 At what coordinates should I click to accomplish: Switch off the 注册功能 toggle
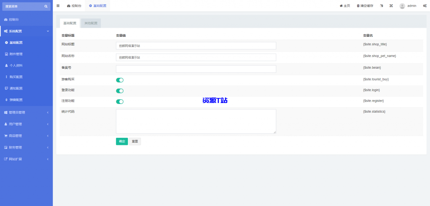pos(120,101)
